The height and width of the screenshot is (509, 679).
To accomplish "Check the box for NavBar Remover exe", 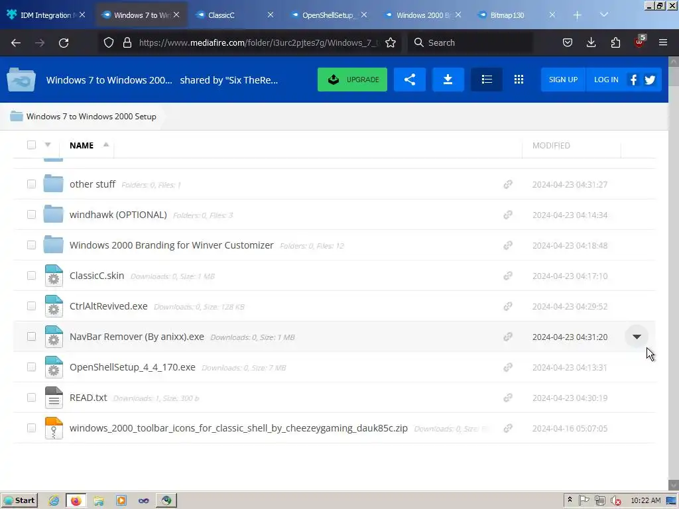I will click(x=31, y=336).
